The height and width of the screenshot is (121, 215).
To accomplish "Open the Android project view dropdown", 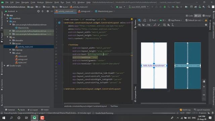I will 11,11.
